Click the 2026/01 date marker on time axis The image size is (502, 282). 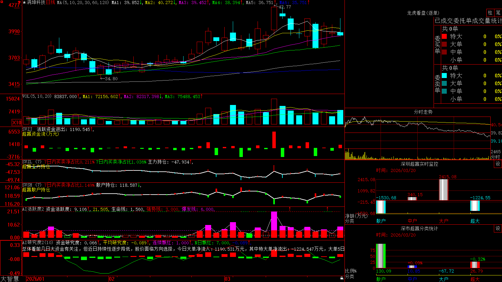coord(35,279)
